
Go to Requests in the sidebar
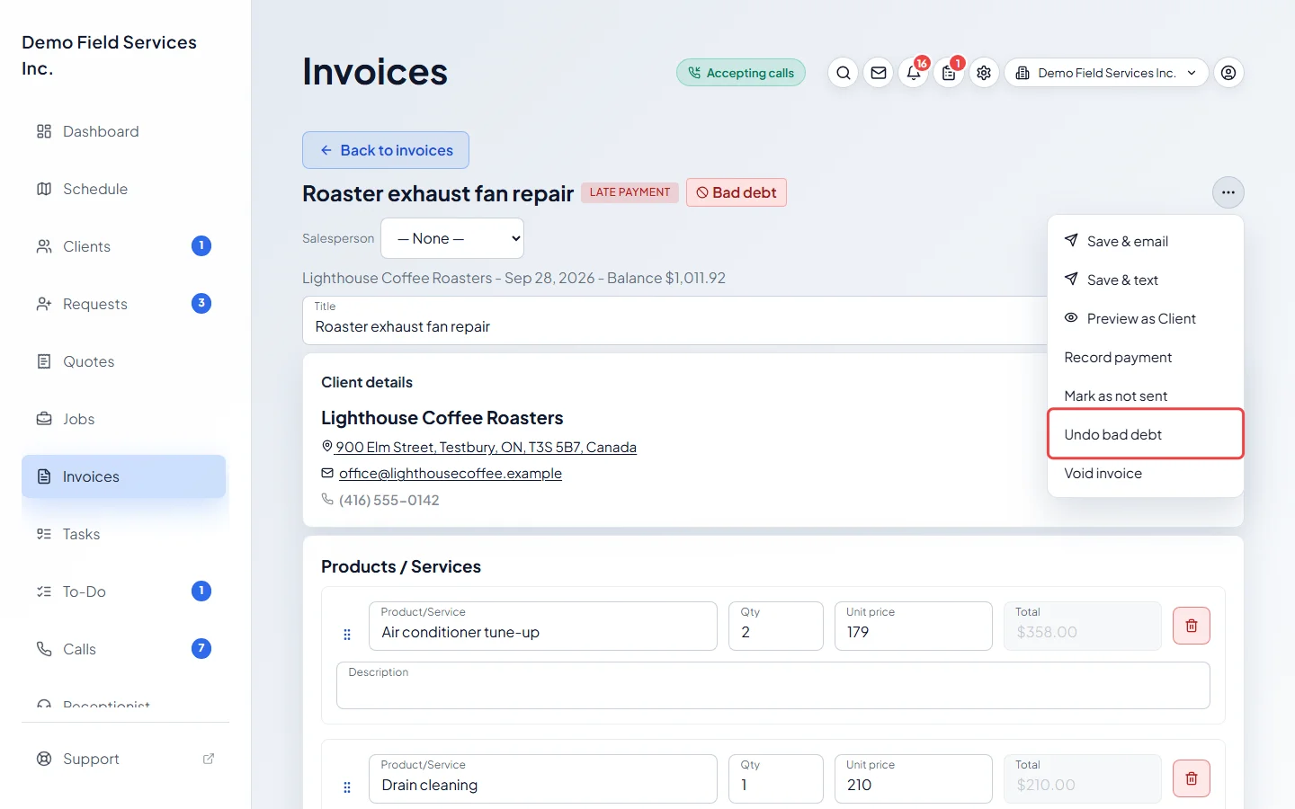tap(124, 304)
